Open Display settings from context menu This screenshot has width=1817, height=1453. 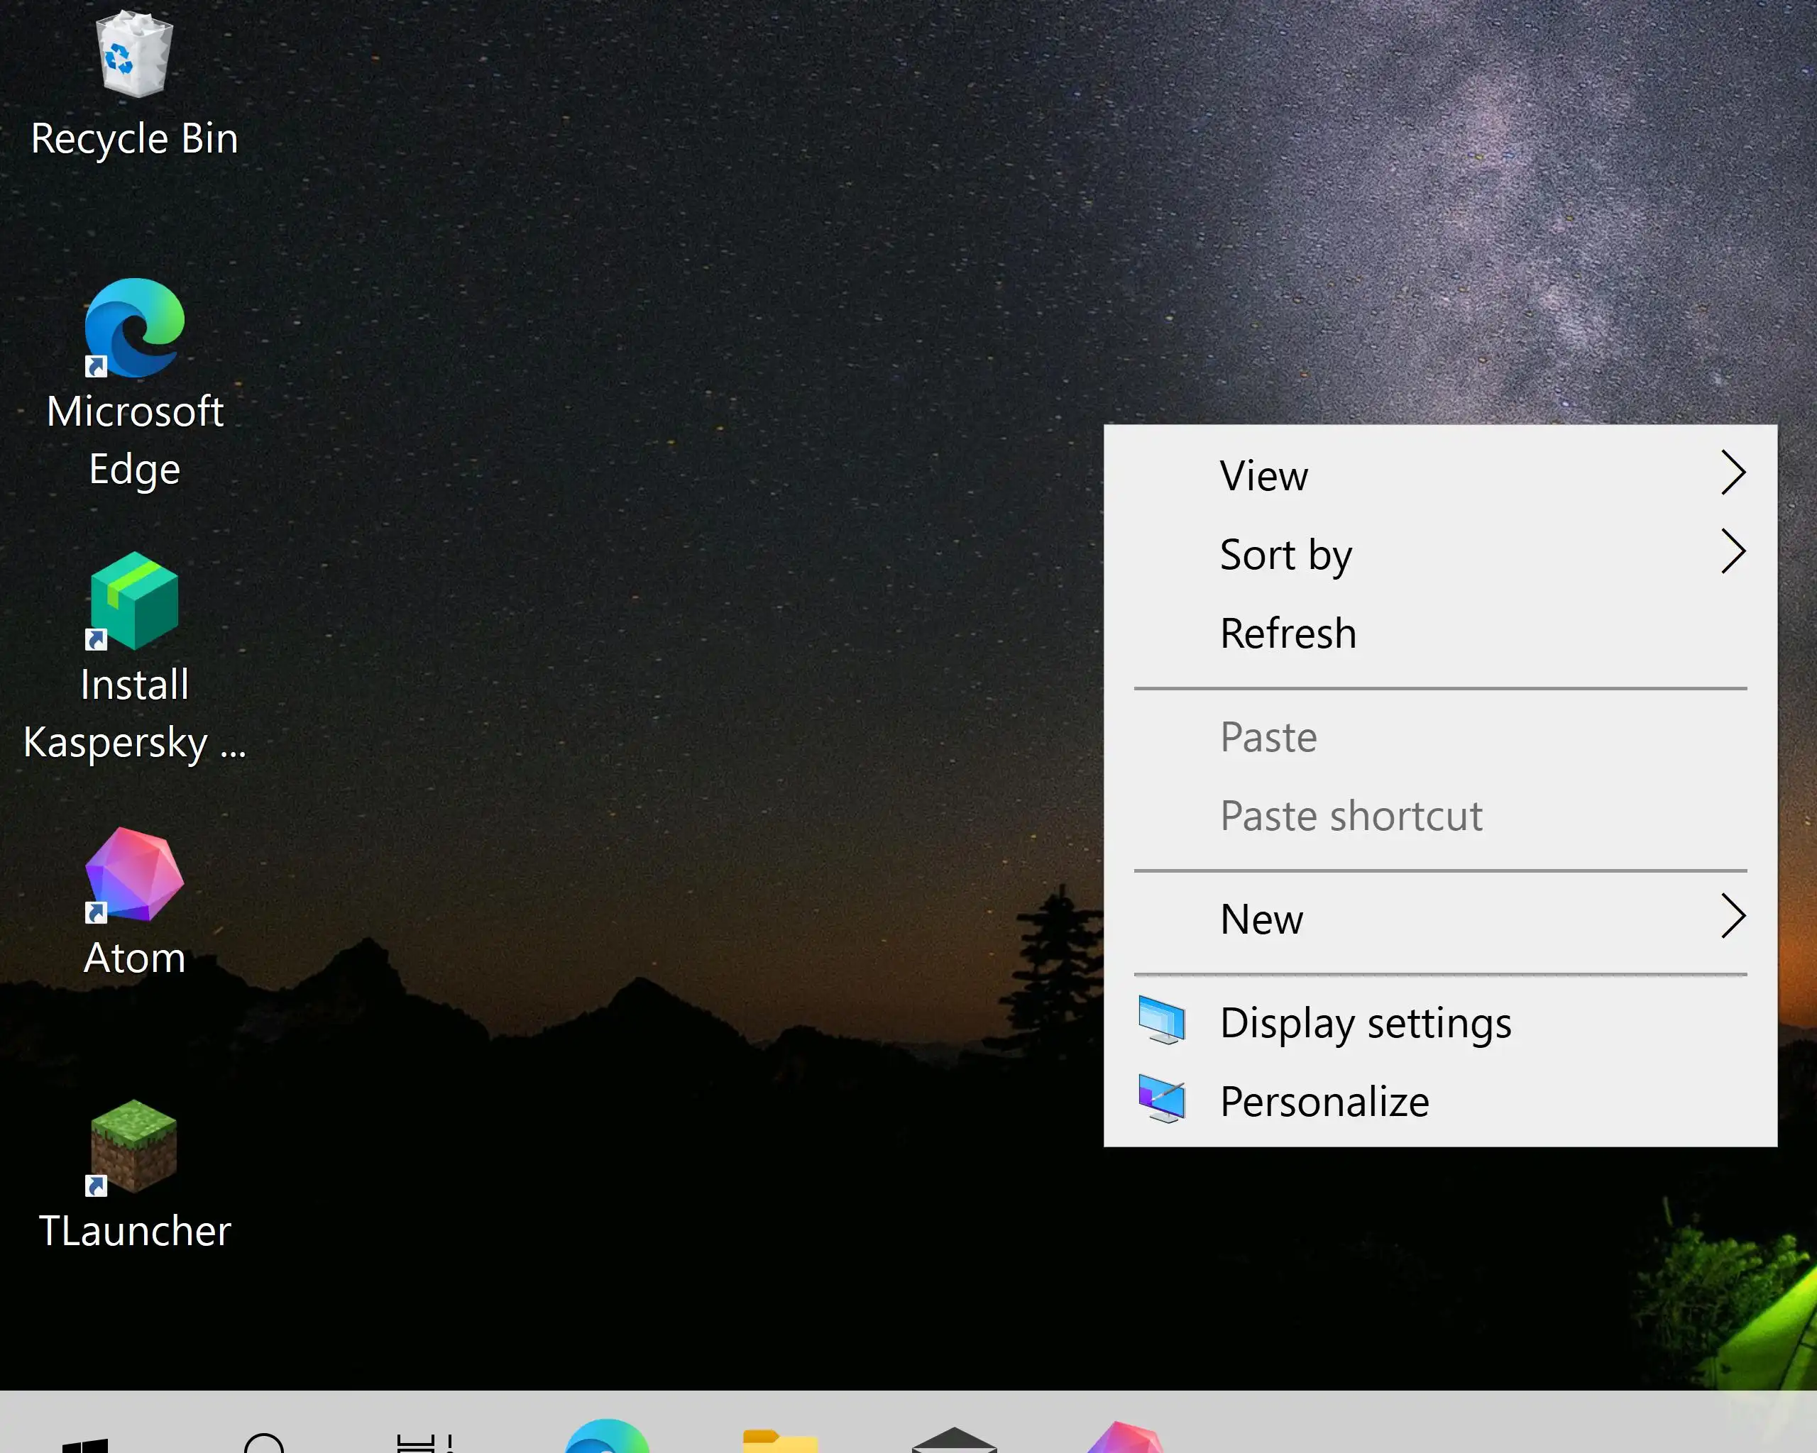[1366, 1024]
